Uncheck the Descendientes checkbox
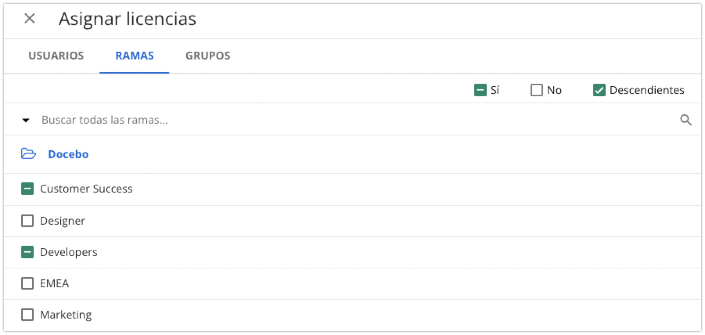Screen dimensions: 705x335 click(x=599, y=90)
